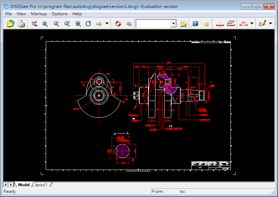Viewport: 278px width, 197px height.
Task: Open the Markup menu
Action: pos(38,14)
